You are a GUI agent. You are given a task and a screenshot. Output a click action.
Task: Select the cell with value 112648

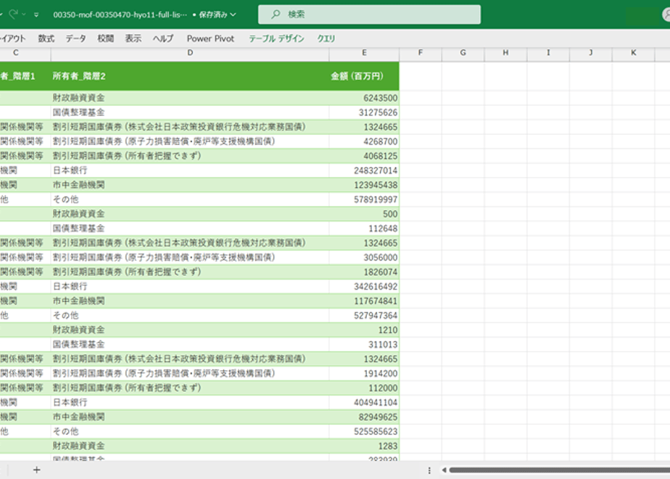pos(364,229)
